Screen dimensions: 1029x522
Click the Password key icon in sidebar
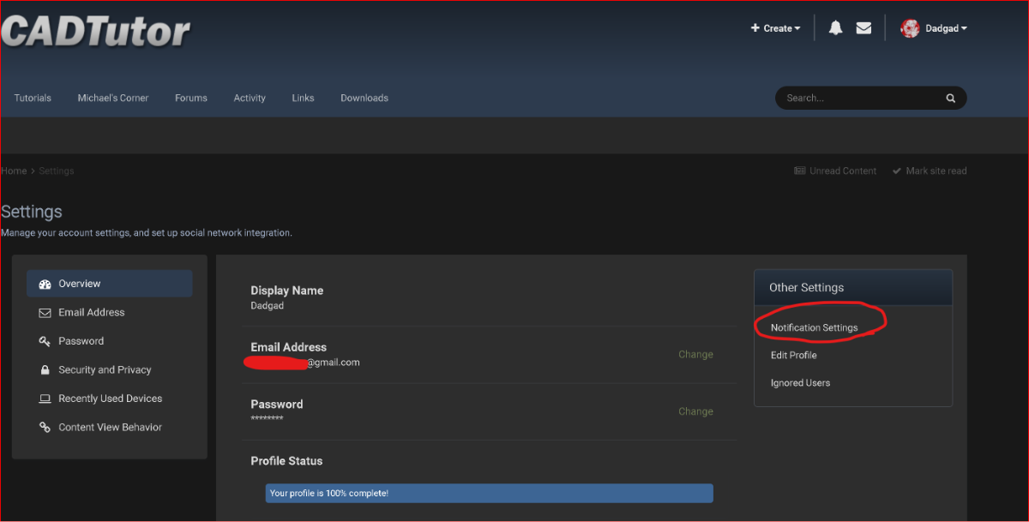45,341
